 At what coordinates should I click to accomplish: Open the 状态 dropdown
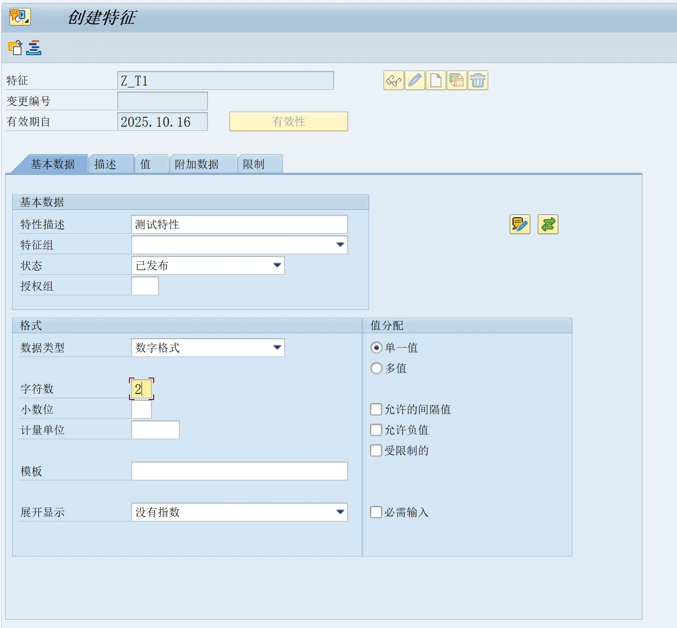[x=277, y=265]
